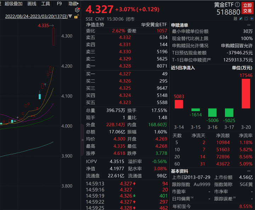This screenshot has width=255, height=210.
Task: Click the 跟踪指数 value Au9999
Action: click(x=202, y=184)
